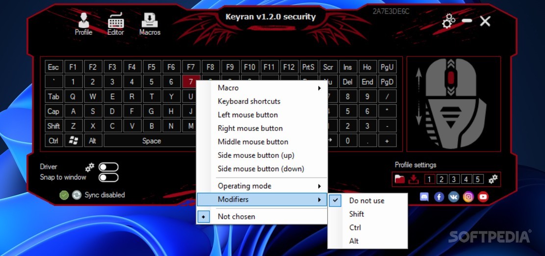Click the 2A7E3DE6C ID text

(390, 11)
